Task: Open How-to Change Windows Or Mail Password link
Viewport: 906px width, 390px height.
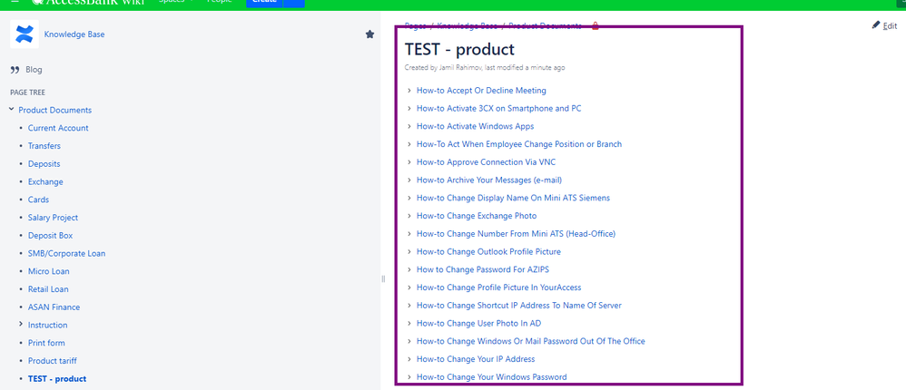Action: tap(530, 341)
